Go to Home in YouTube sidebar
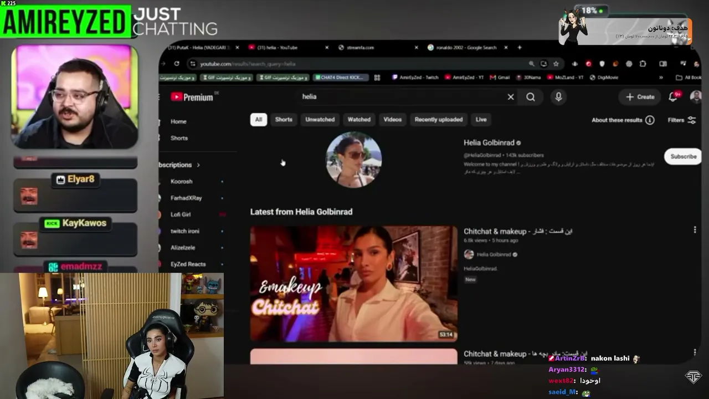This screenshot has width=709, height=399. [x=178, y=121]
